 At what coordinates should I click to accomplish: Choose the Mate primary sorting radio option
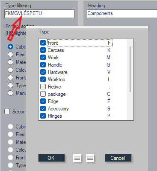tap(11, 62)
